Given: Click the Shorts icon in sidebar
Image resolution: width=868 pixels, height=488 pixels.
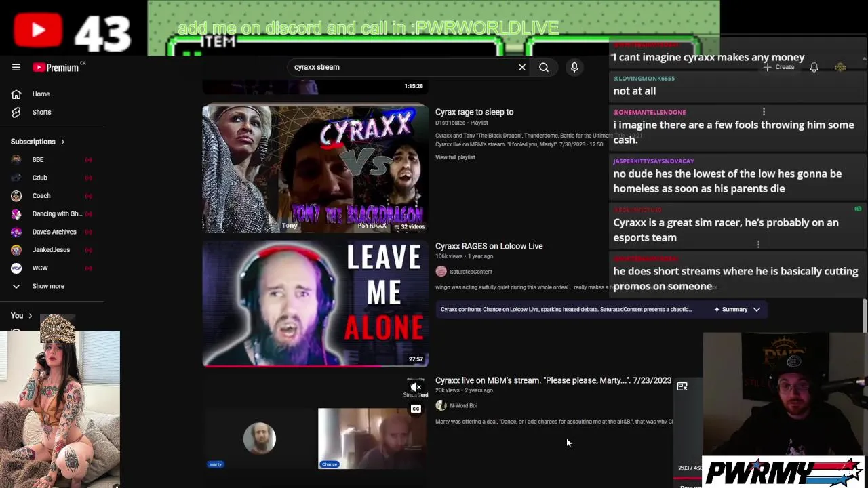Looking at the screenshot, I should [x=16, y=112].
